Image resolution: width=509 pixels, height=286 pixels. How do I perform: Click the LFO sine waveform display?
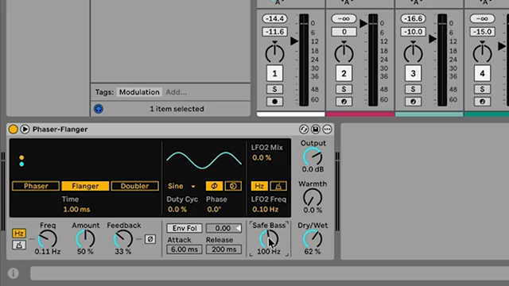(x=204, y=160)
